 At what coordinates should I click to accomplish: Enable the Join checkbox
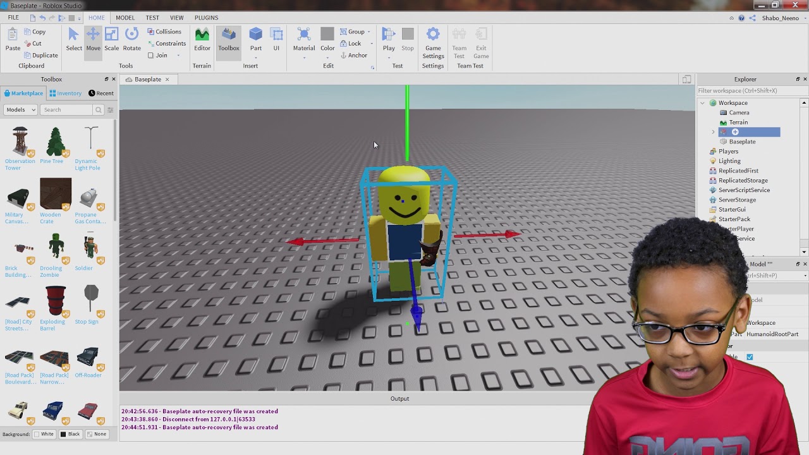point(151,56)
